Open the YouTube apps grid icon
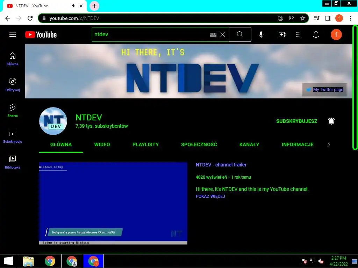 [299, 35]
